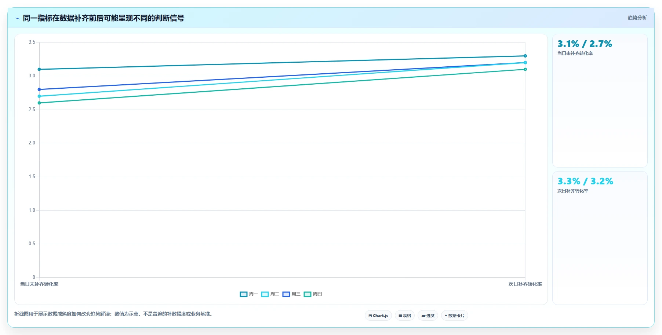Click the y-axis tick 1.5
The height and width of the screenshot is (335, 662).
click(32, 177)
